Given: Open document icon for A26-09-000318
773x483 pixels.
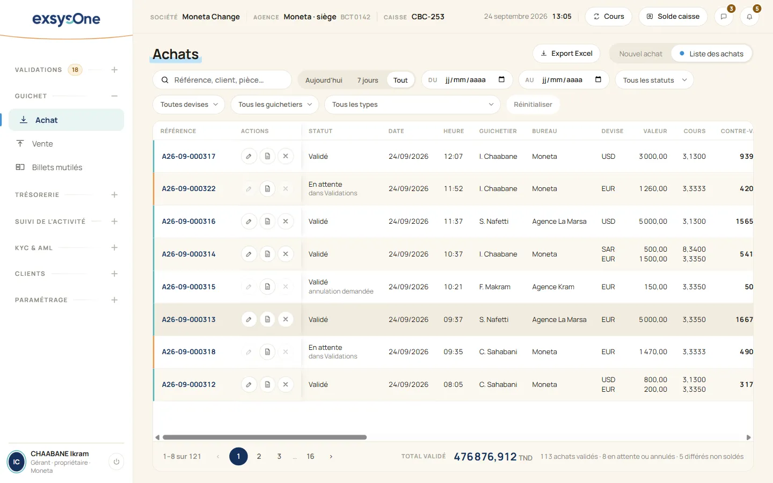Looking at the screenshot, I should click(267, 352).
